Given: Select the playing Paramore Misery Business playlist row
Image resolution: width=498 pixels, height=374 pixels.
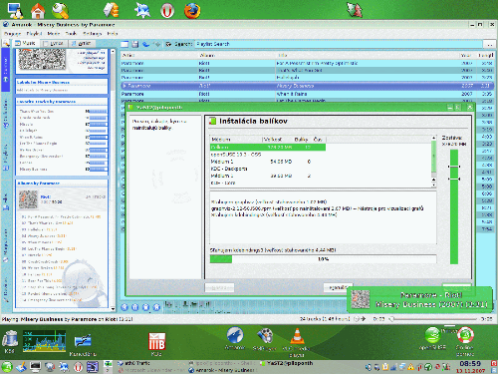Looking at the screenshot, I should [307, 86].
